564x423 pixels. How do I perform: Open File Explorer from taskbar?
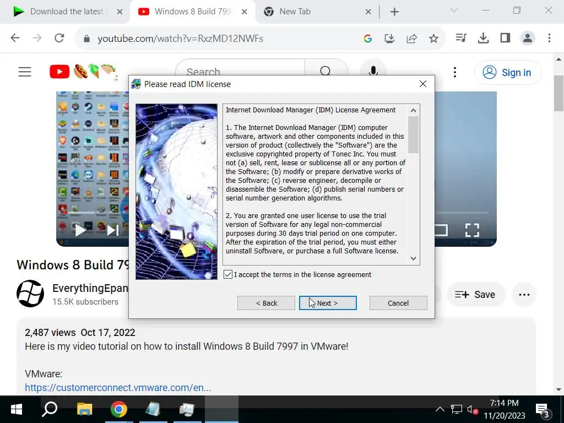click(85, 409)
